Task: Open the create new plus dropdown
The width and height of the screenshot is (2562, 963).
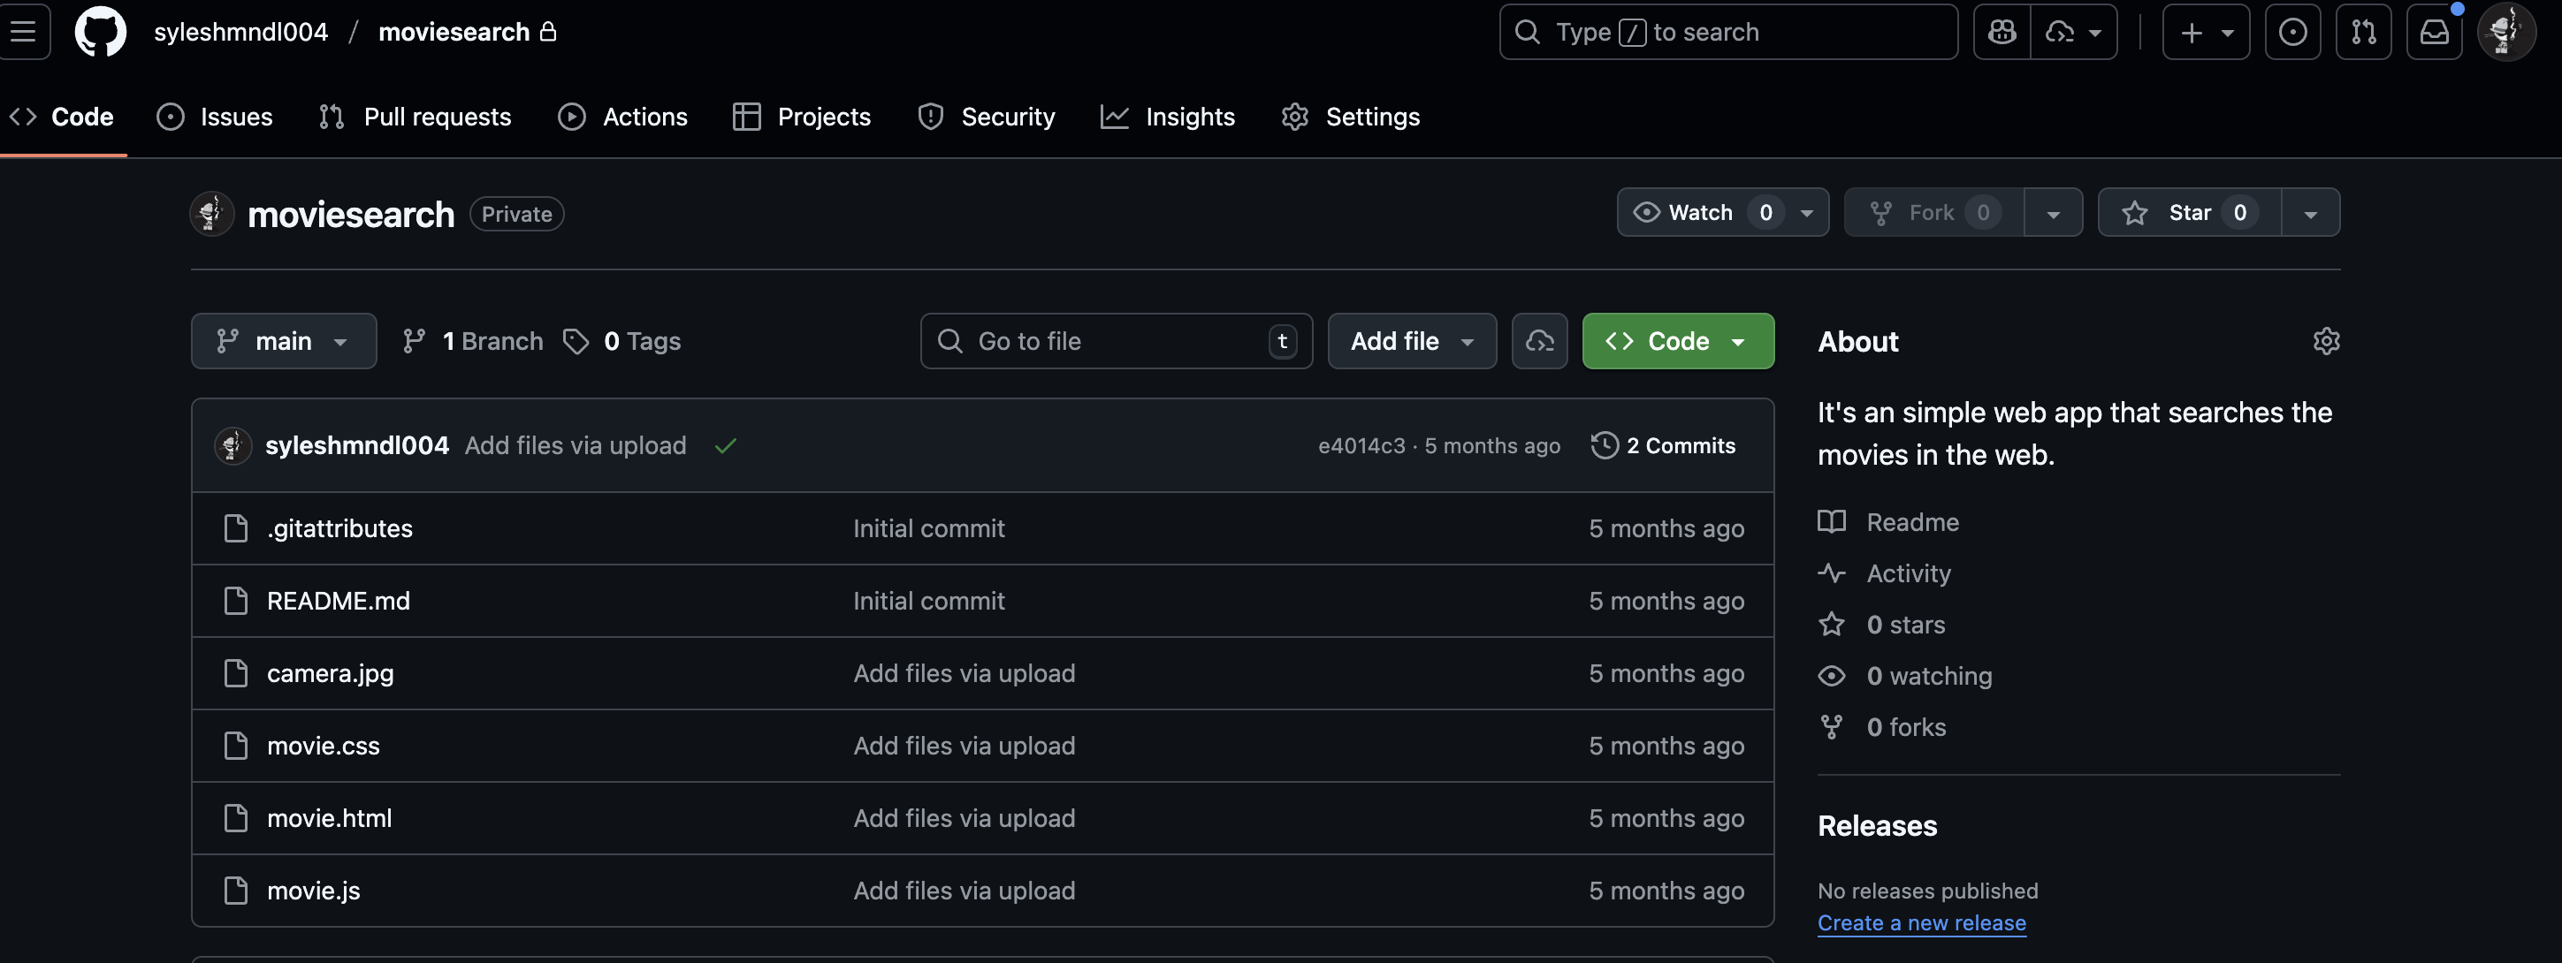Action: [x=2205, y=32]
